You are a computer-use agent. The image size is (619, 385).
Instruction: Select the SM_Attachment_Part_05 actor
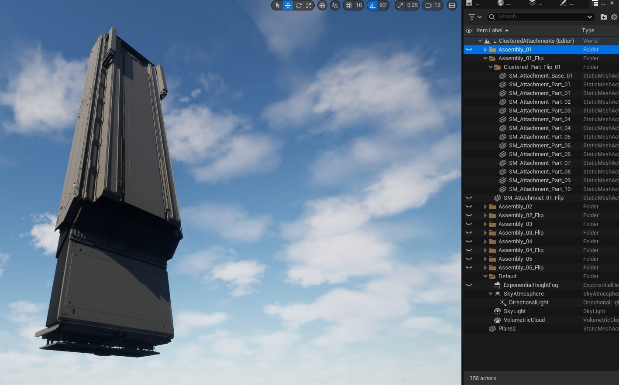tap(540, 136)
